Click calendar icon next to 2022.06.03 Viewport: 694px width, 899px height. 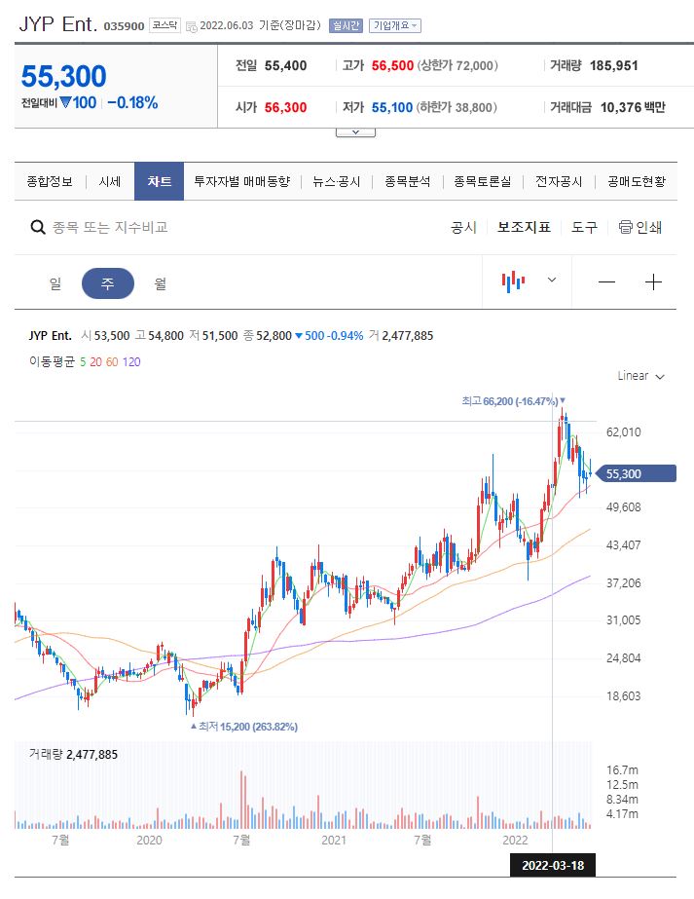(192, 26)
